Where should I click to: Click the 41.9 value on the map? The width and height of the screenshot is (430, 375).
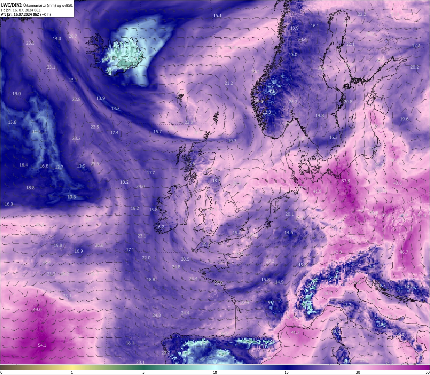tap(317, 191)
